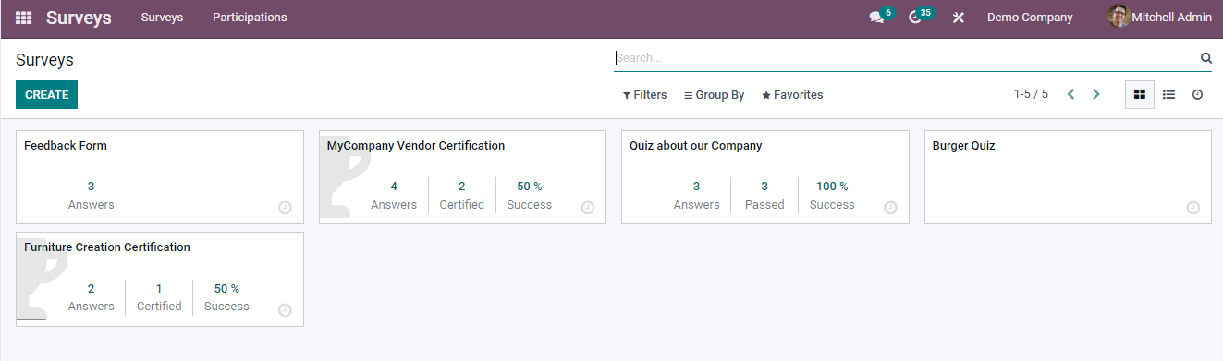Open the Mitchell Admin user menu
The image size is (1223, 361).
pos(1160,18)
